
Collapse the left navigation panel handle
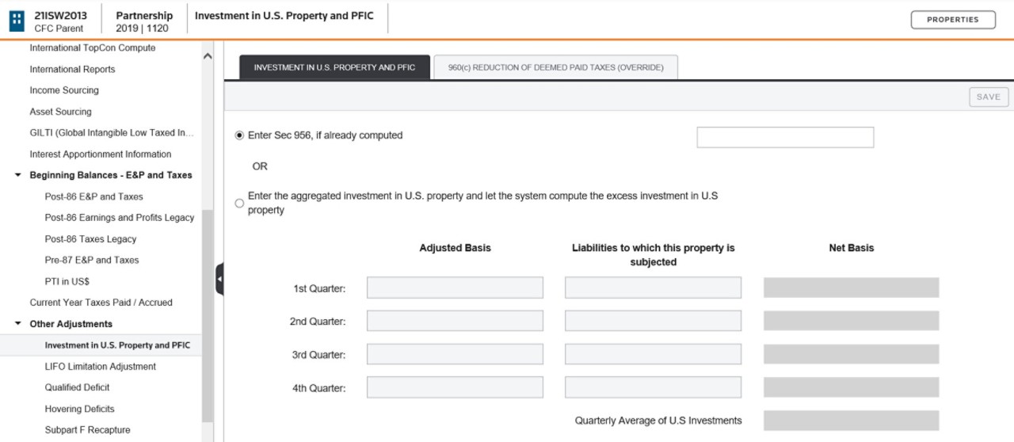219,280
